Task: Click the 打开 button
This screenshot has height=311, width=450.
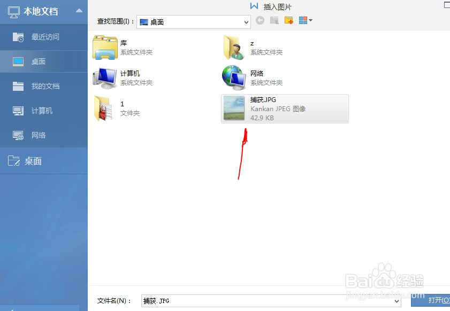Action: 431,300
